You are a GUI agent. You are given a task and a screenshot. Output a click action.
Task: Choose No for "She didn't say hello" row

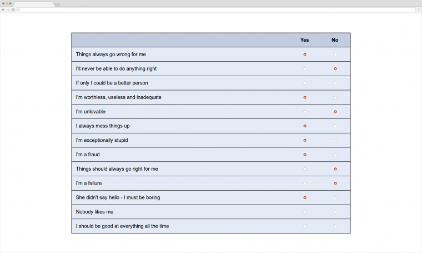335,197
